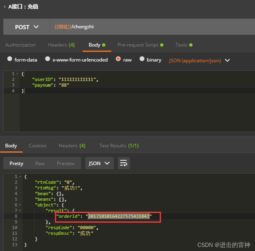Toggle the response line wrap icon
Screen dimensions: 255x251
click(x=124, y=163)
